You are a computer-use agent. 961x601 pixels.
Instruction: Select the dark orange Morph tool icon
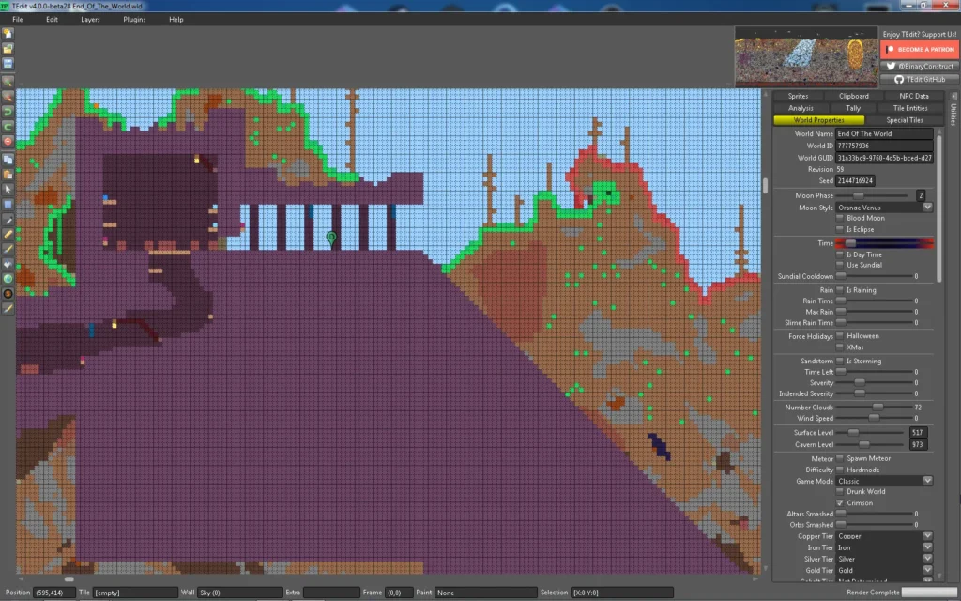click(x=8, y=294)
